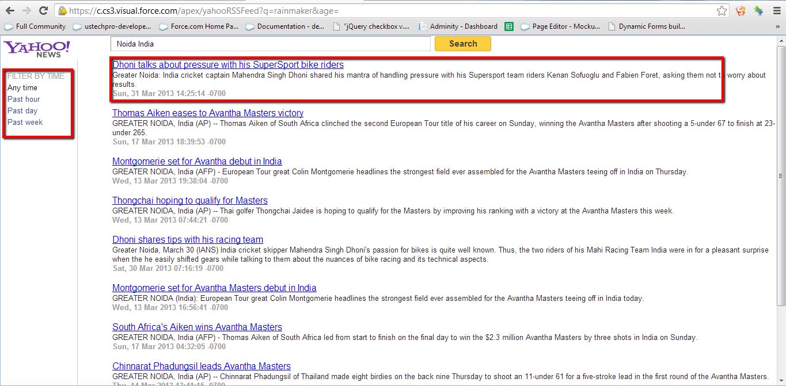Open the Chrome wrench menu
The image size is (786, 386).
(x=776, y=10)
